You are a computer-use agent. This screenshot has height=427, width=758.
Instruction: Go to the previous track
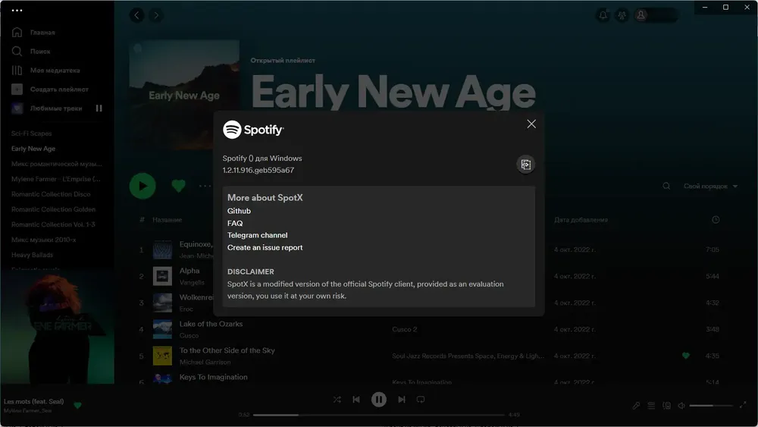356,400
